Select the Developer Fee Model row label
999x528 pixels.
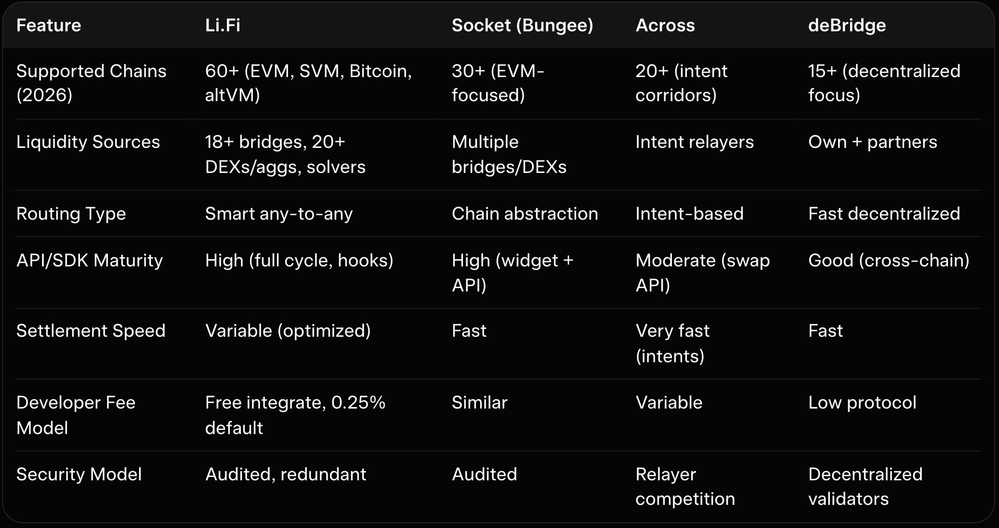[x=76, y=415]
